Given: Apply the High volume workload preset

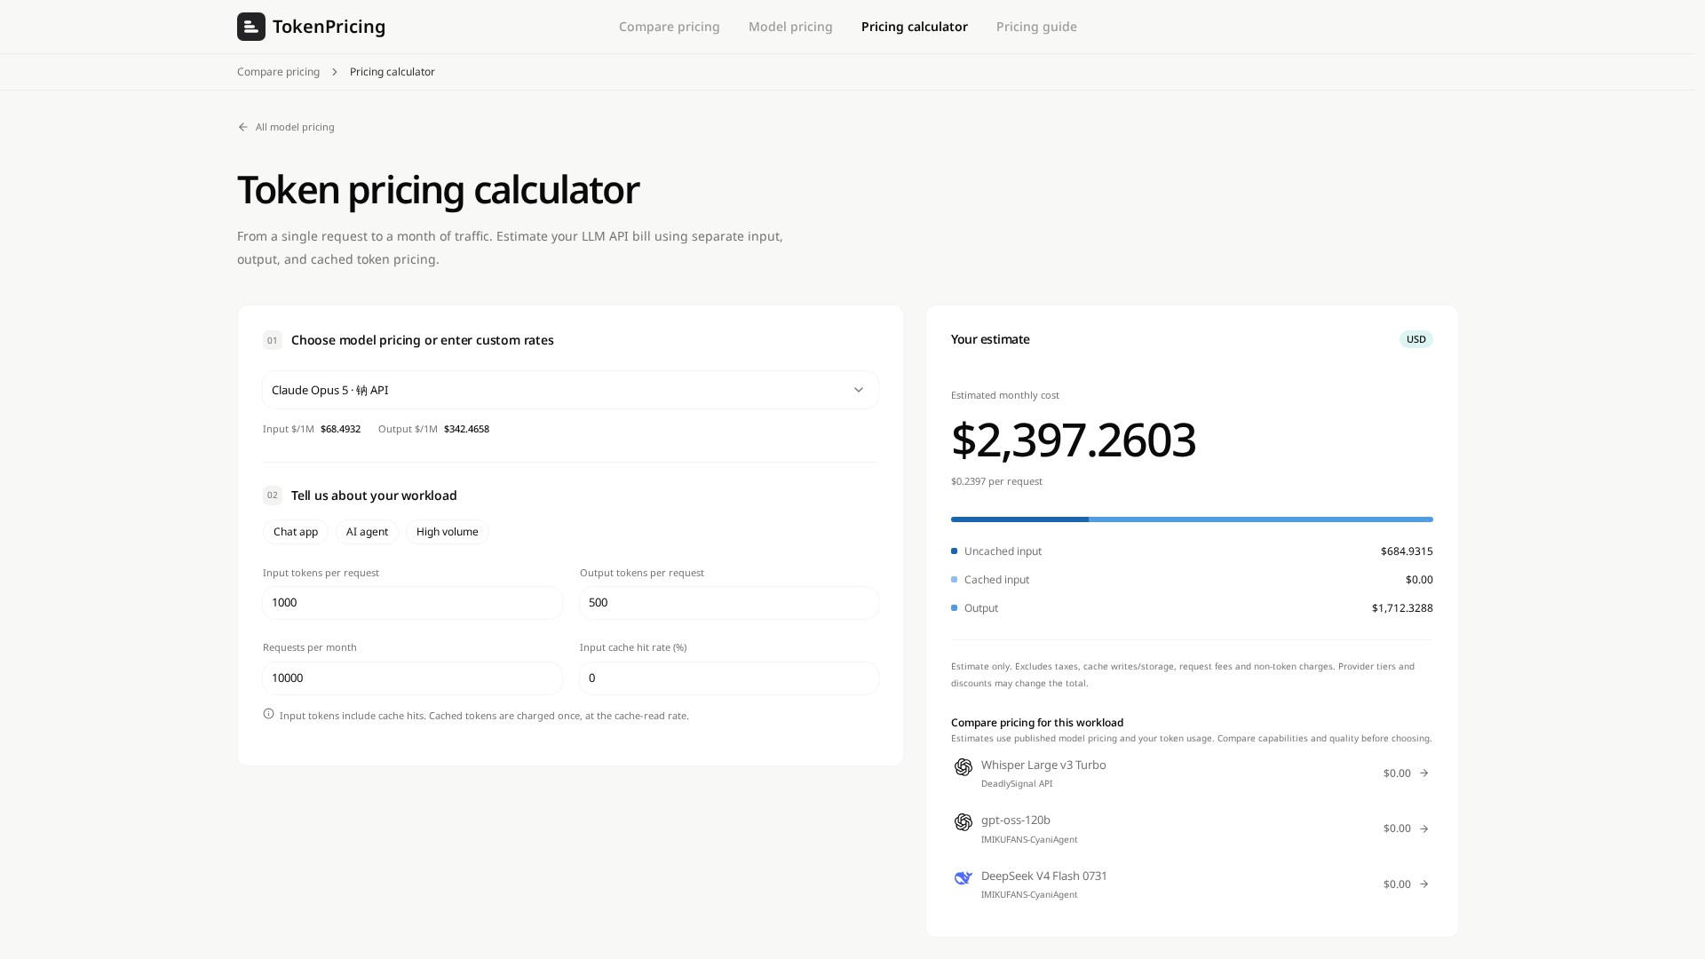Looking at the screenshot, I should click(448, 532).
